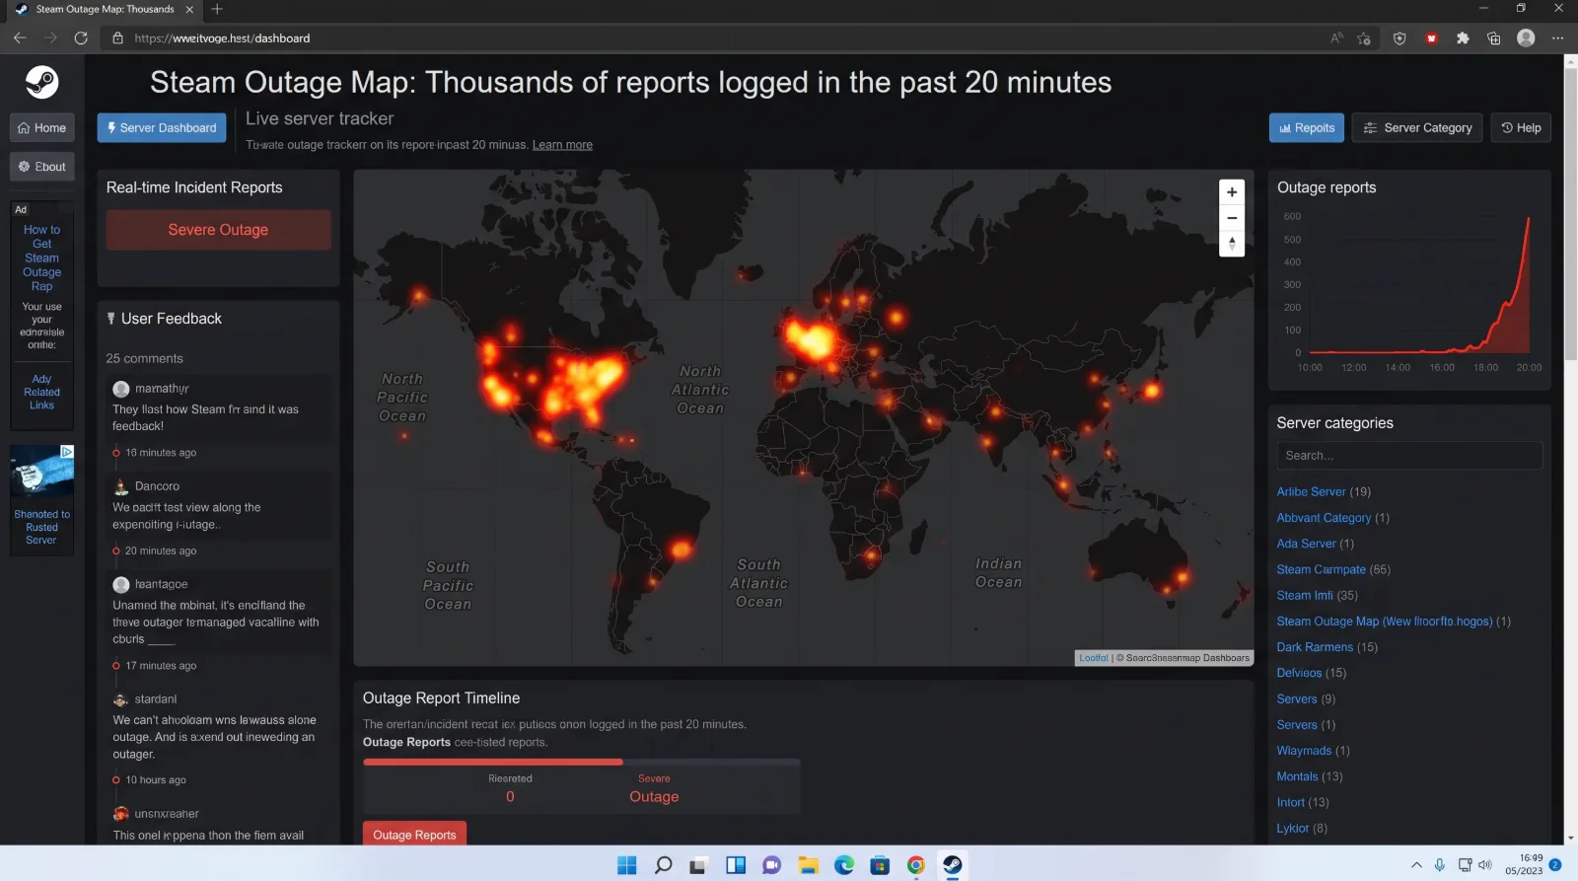
Task: Click the outage reports chart peak
Action: pyautogui.click(x=1529, y=219)
